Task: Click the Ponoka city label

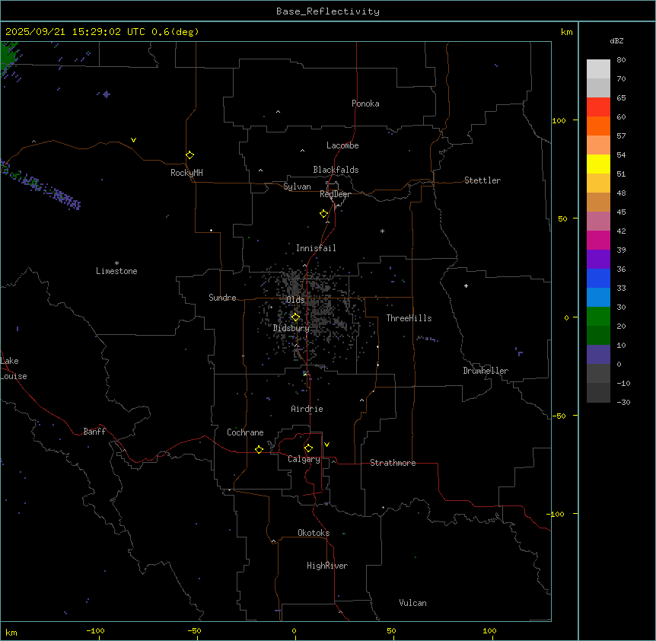Action: (x=365, y=104)
